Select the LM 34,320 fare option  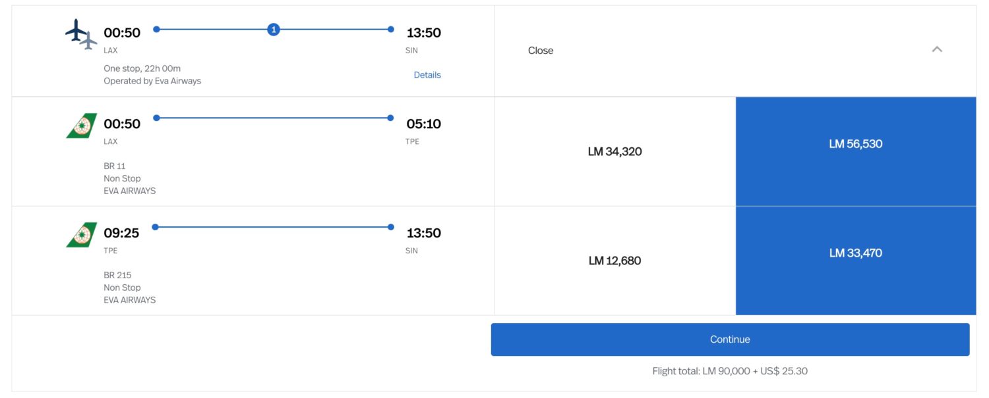click(614, 151)
